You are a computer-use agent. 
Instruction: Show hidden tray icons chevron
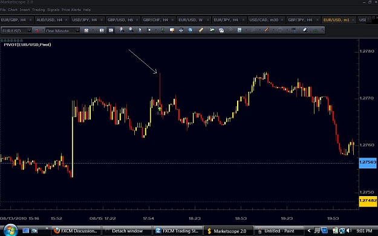pyautogui.click(x=309, y=231)
